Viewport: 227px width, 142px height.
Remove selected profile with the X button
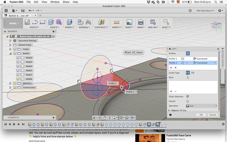175,68
